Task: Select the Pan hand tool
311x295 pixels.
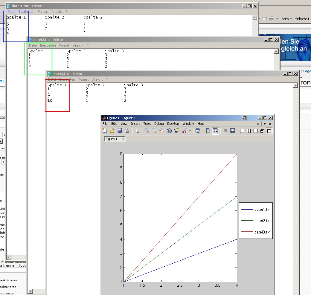Action: (x=162, y=131)
